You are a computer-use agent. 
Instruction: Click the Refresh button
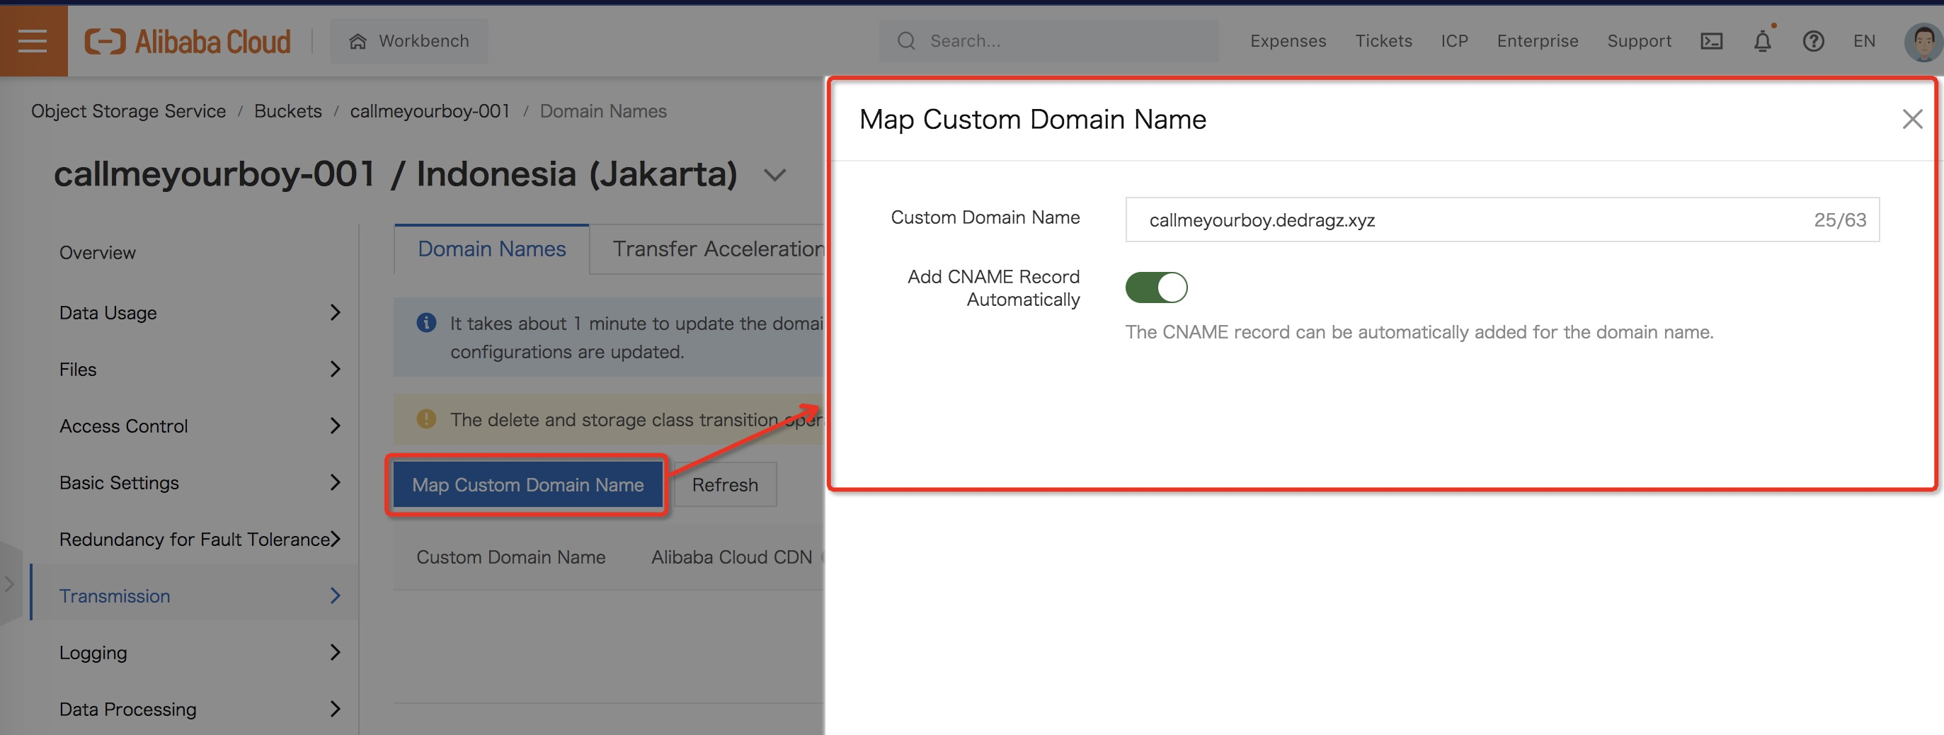point(724,484)
